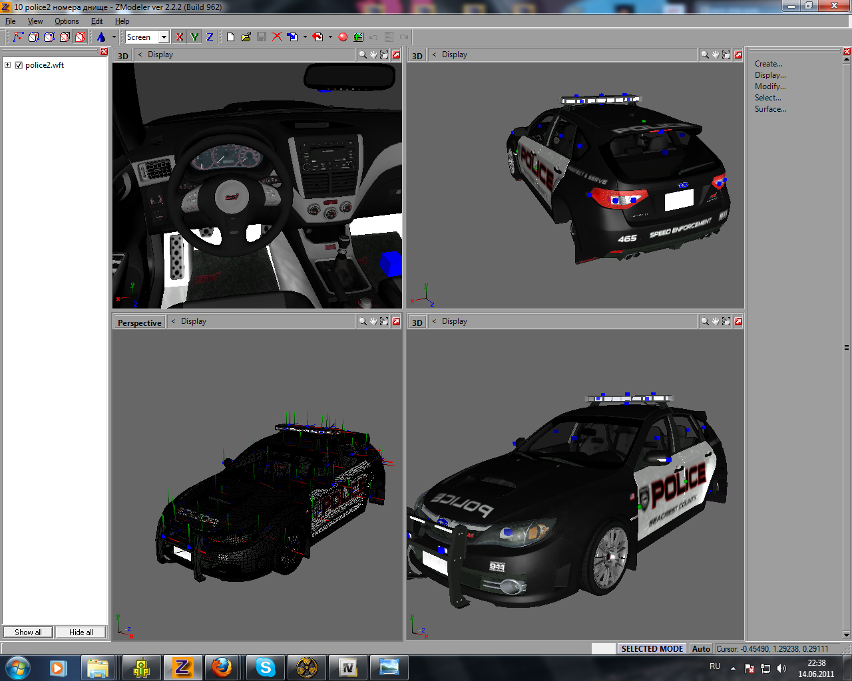Open Display menu in Perspective viewport
The image size is (852, 681).
pyautogui.click(x=194, y=321)
